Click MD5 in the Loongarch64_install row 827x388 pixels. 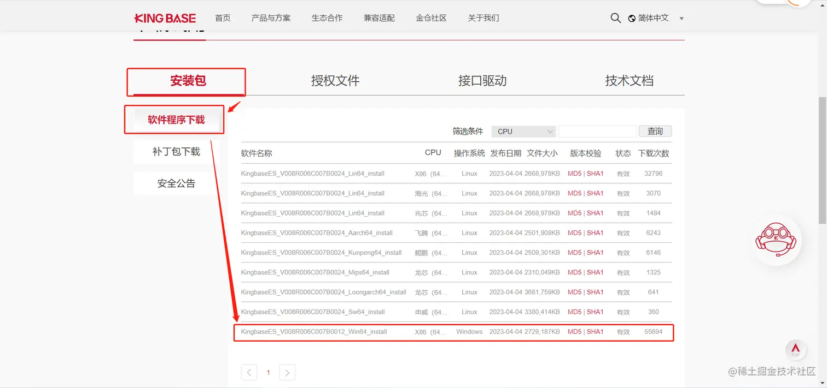[x=575, y=292]
